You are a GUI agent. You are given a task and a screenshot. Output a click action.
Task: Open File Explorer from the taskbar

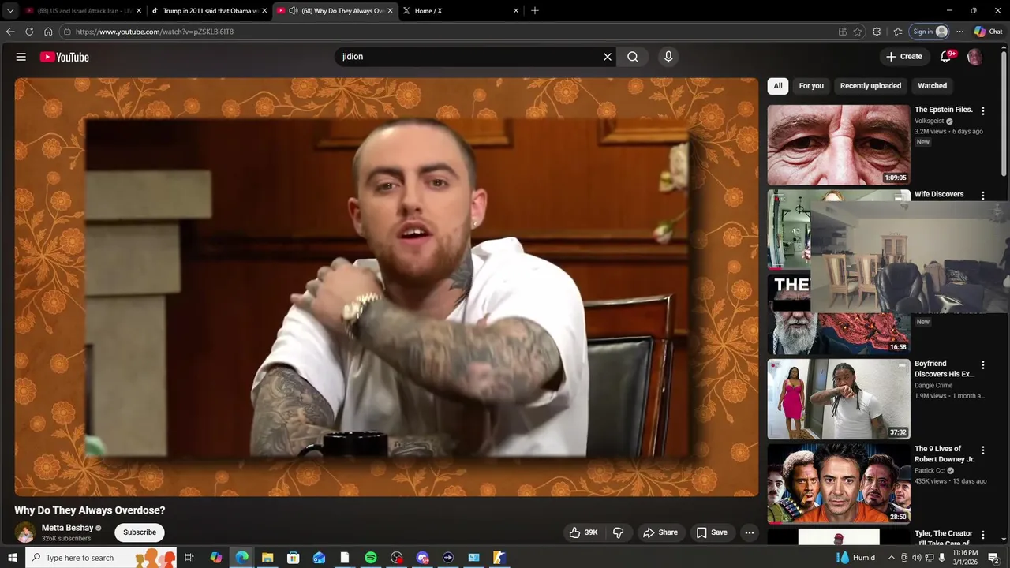pos(267,558)
